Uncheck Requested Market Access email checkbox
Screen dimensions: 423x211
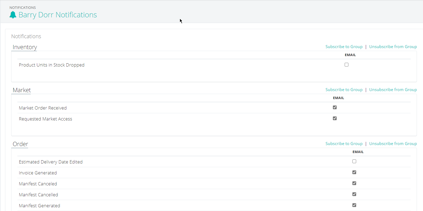click(335, 118)
